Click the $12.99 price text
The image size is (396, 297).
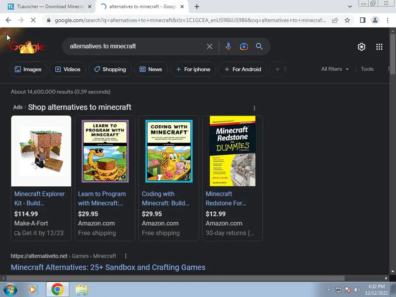(x=216, y=214)
